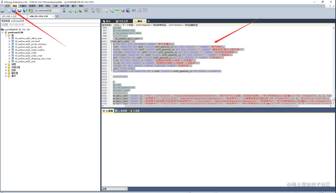Select the tb_newbee_mall_user table
Image resolution: width=336 pixels, height=193 pixels.
[x=25, y=62]
